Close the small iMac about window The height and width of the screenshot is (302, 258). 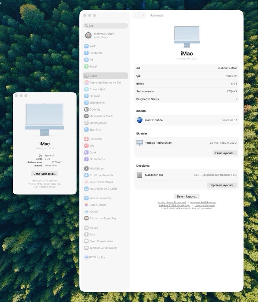click(16, 96)
